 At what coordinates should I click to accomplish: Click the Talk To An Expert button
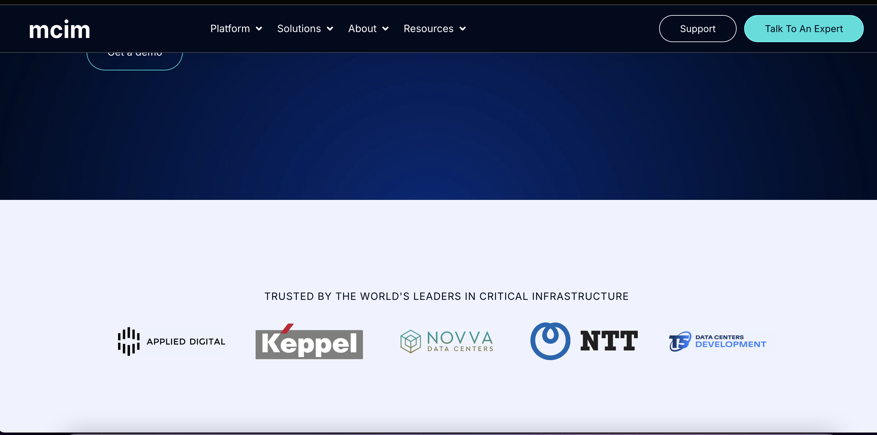804,29
